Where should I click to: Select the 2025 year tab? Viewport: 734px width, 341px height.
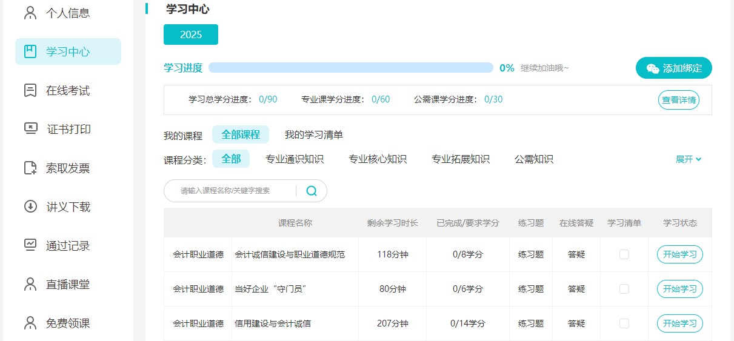coord(191,35)
